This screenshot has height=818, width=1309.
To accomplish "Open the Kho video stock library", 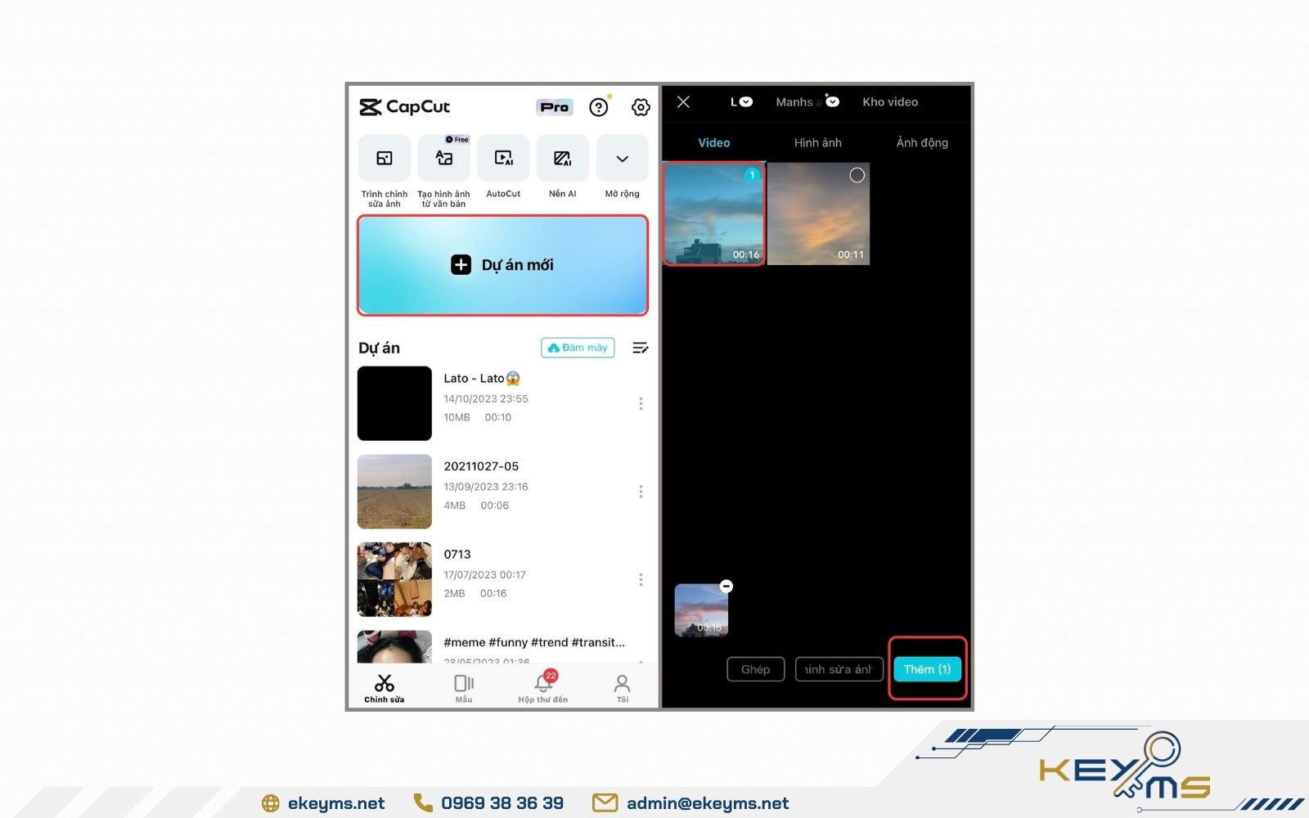I will (x=890, y=101).
